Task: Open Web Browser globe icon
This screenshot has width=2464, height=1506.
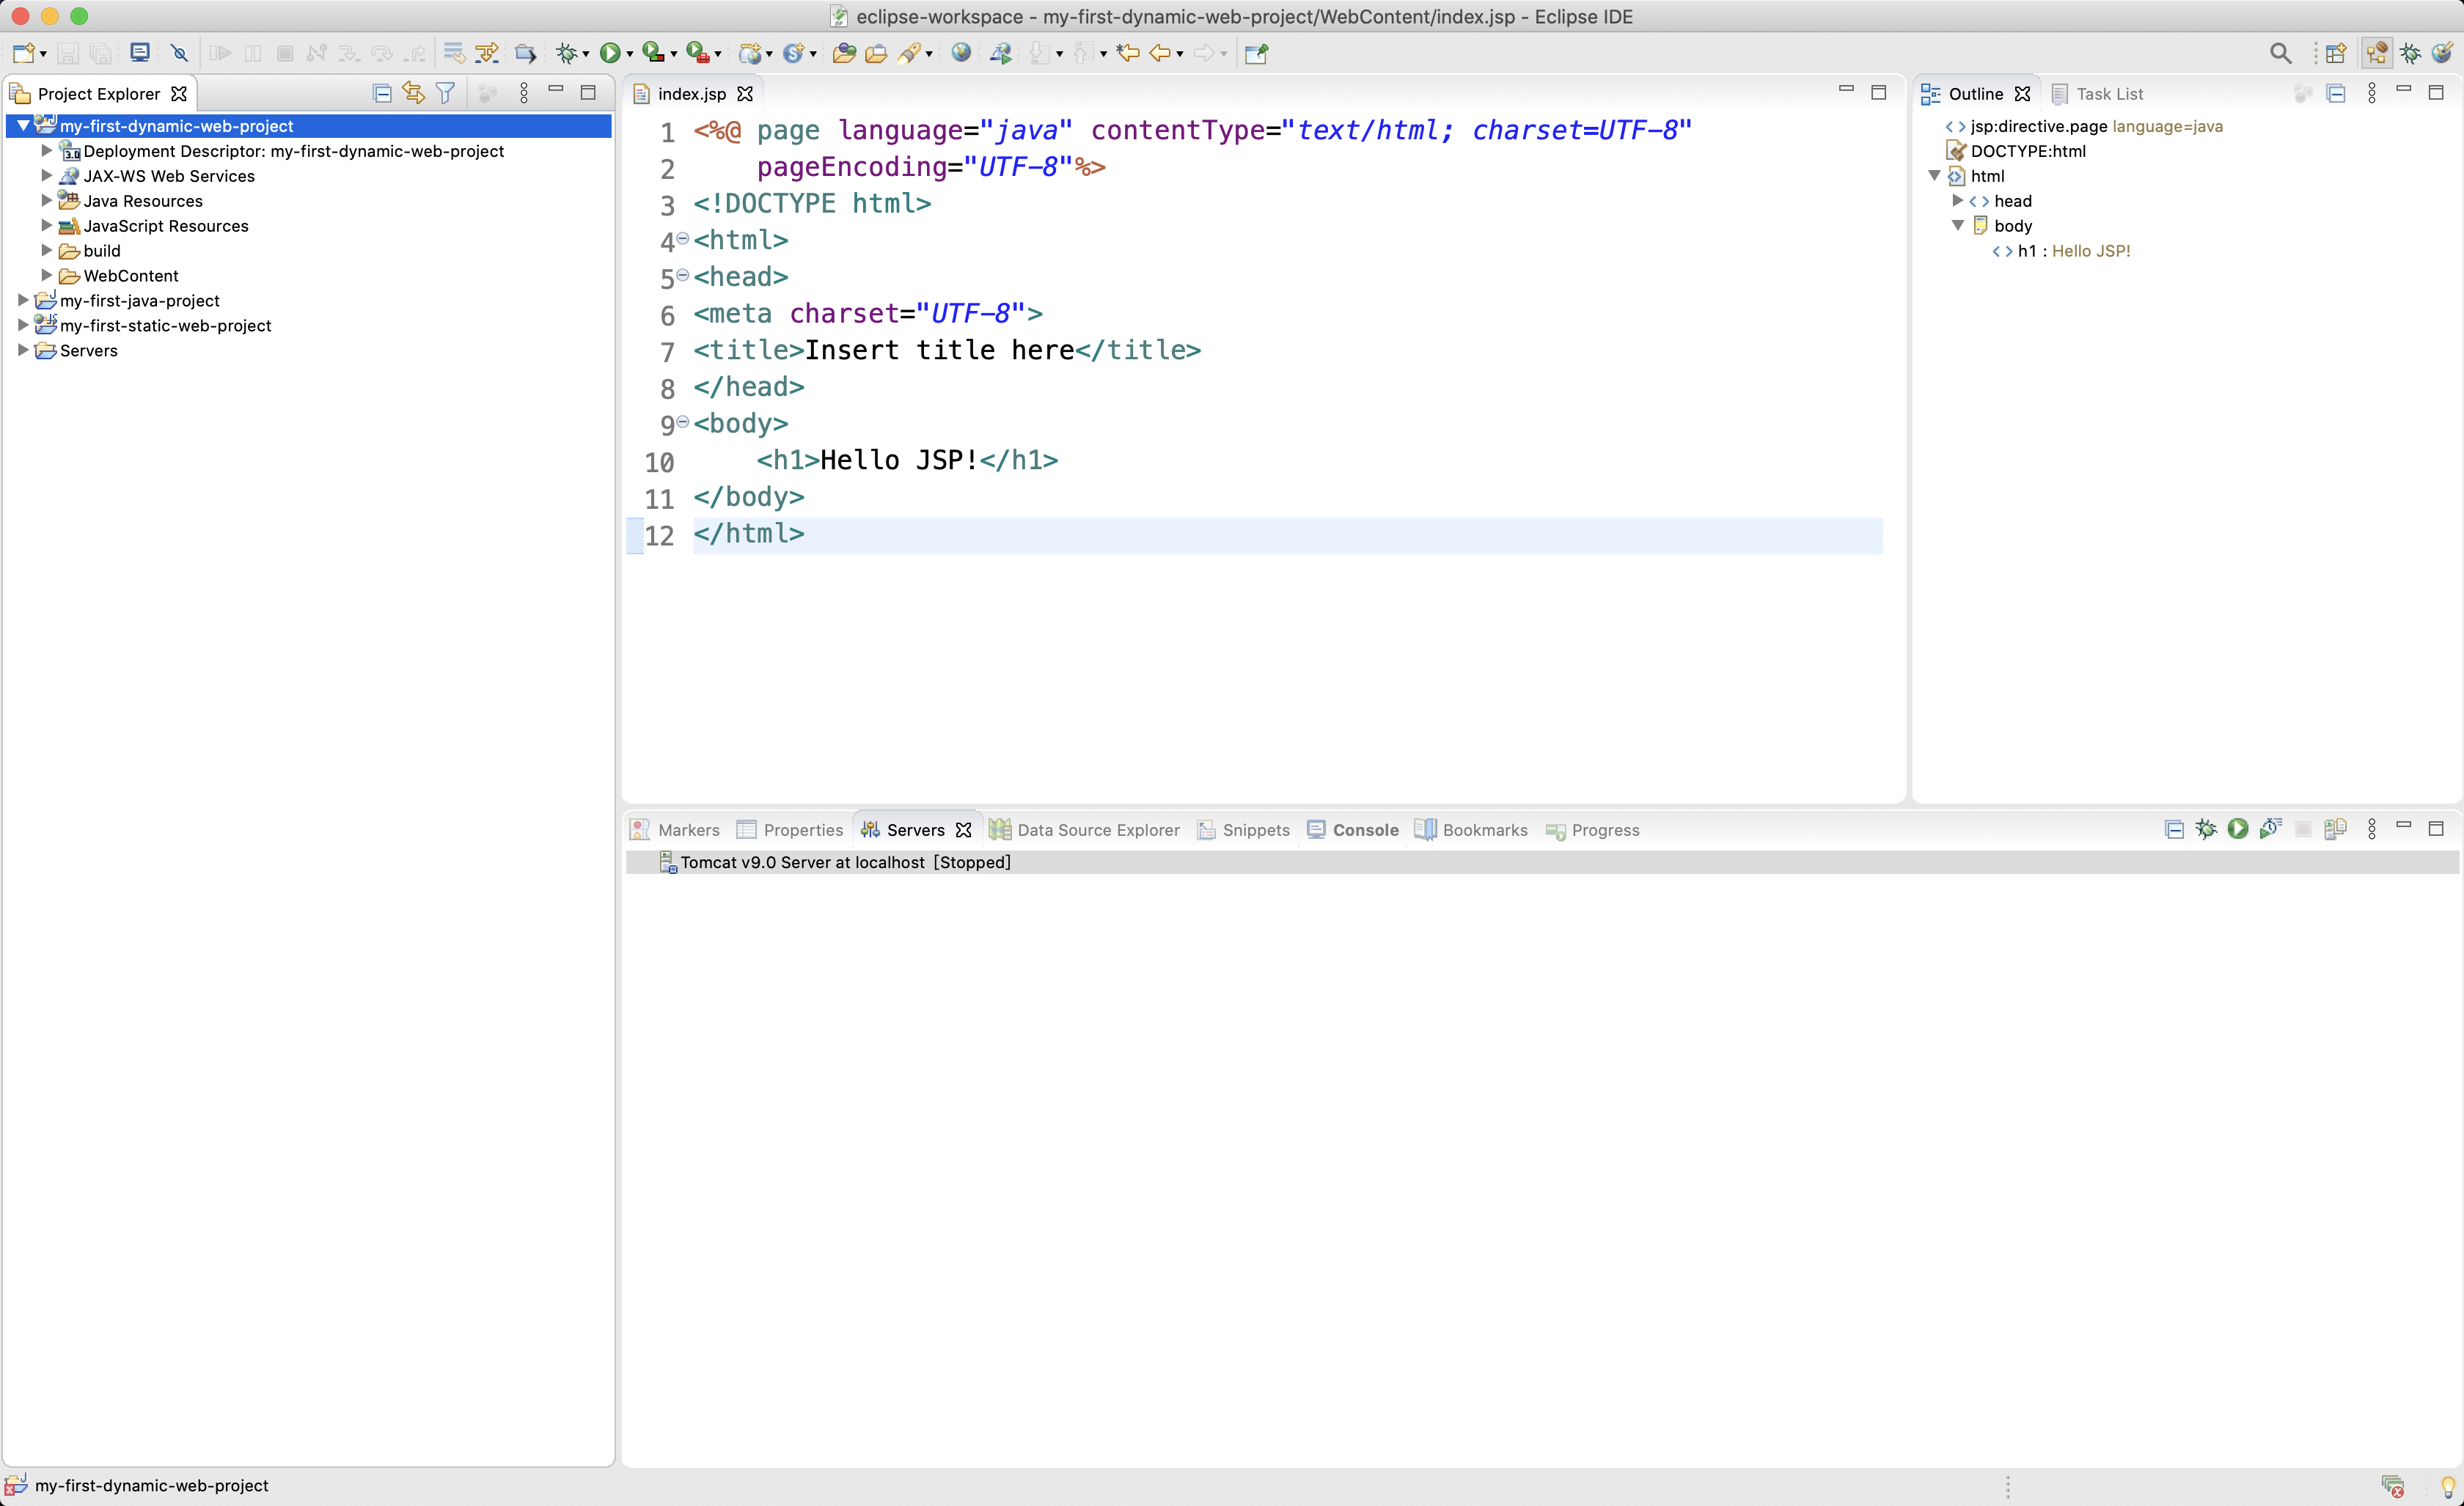Action: pyautogui.click(x=961, y=53)
